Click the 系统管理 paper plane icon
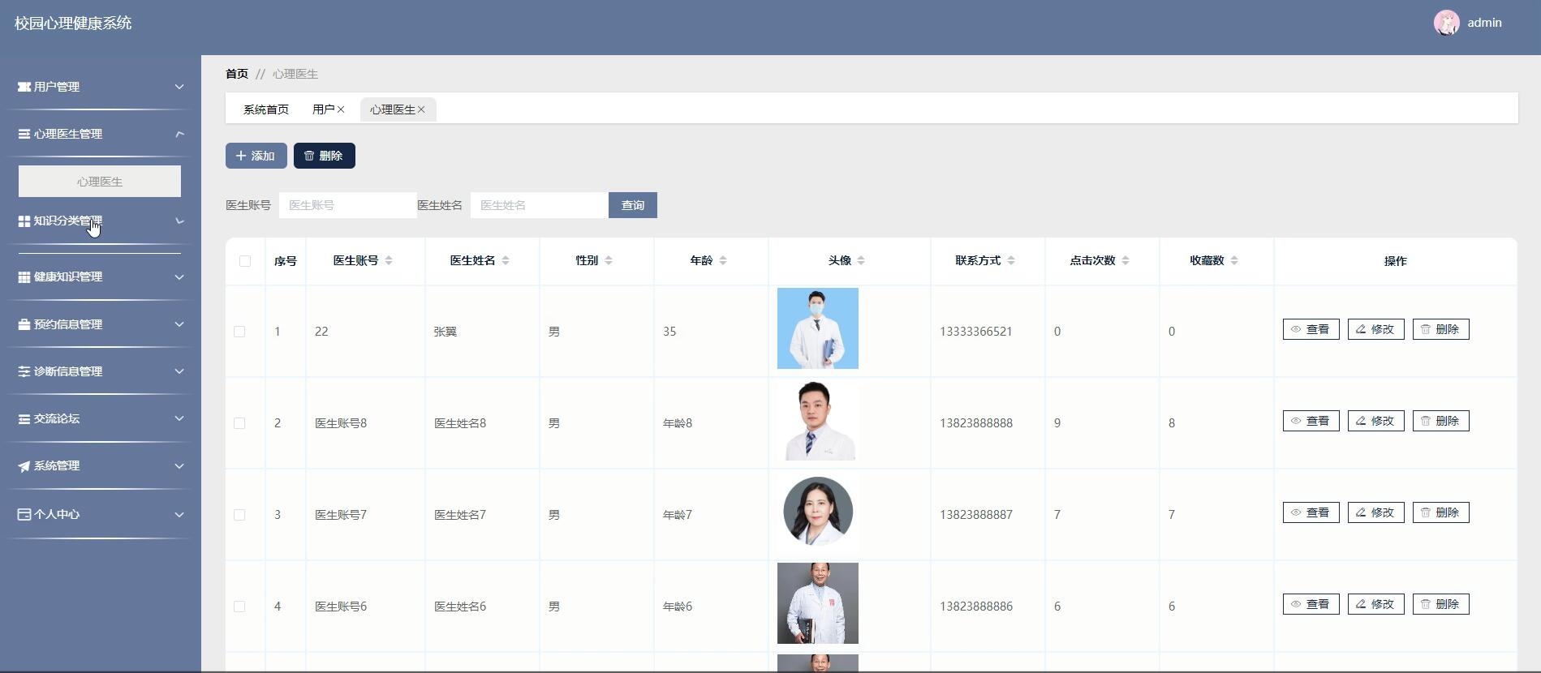Image resolution: width=1541 pixels, height=673 pixels. tap(24, 466)
